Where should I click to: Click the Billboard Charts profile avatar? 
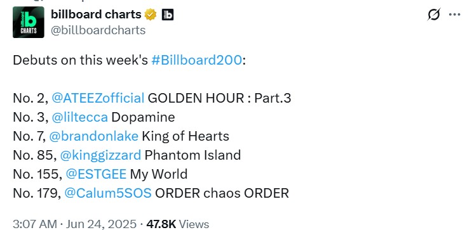pyautogui.click(x=29, y=22)
